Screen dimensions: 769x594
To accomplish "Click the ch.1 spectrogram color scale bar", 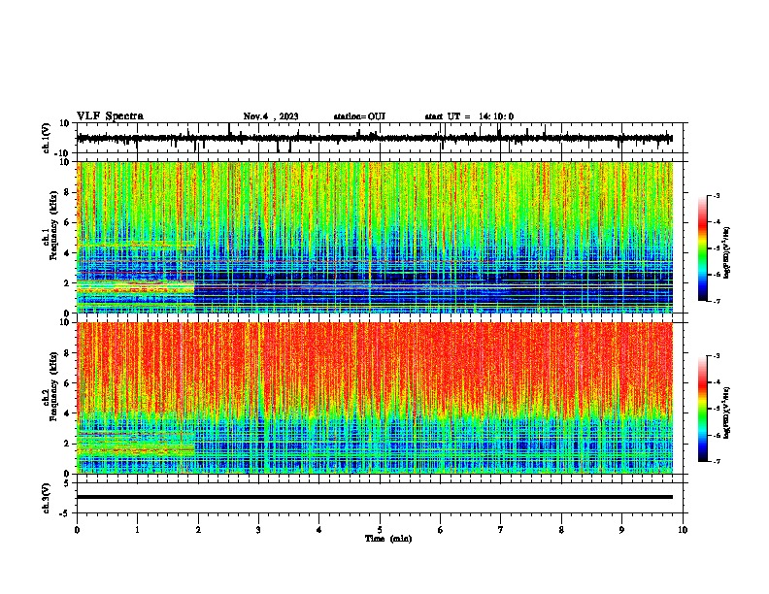I will point(703,247).
